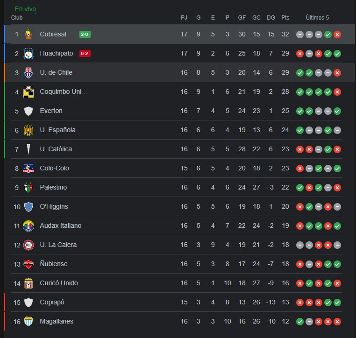
Task: Click the Huachipato club crest icon
Action: pos(28,54)
